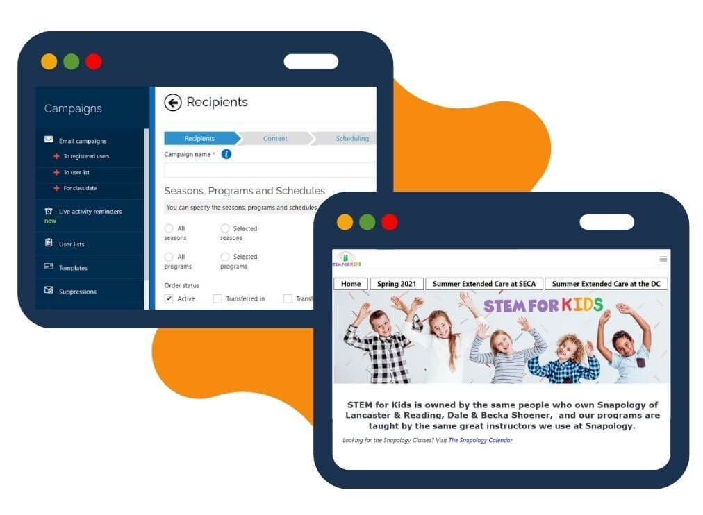Select the All seasons radio button
Screen dimensions: 703x515
point(169,228)
